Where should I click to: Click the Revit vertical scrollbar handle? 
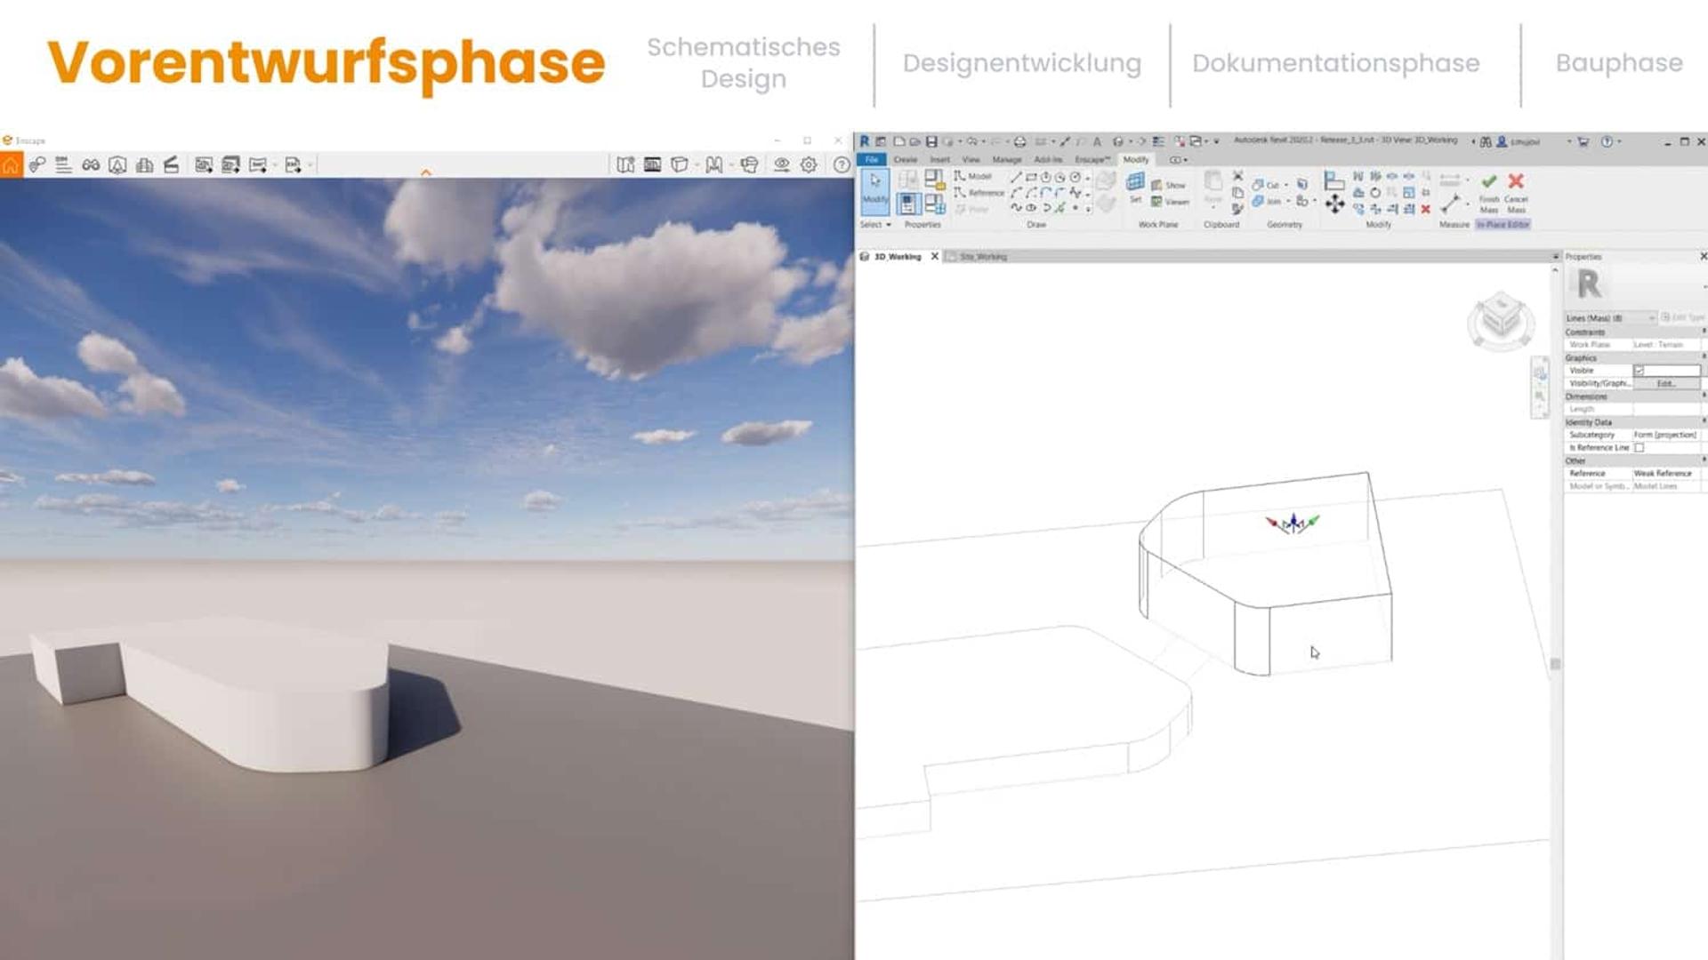(1555, 664)
